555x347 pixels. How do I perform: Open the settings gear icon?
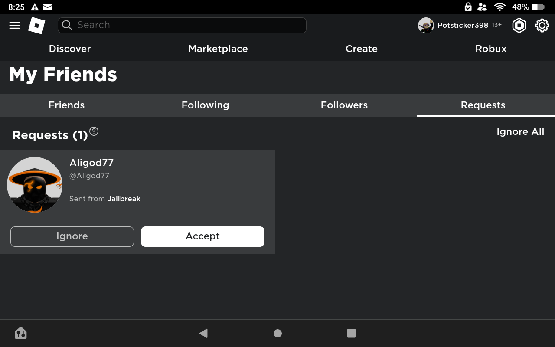[x=542, y=26]
